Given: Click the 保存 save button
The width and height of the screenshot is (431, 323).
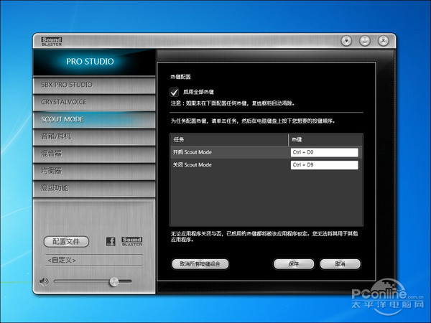Looking at the screenshot, I should tap(294, 264).
